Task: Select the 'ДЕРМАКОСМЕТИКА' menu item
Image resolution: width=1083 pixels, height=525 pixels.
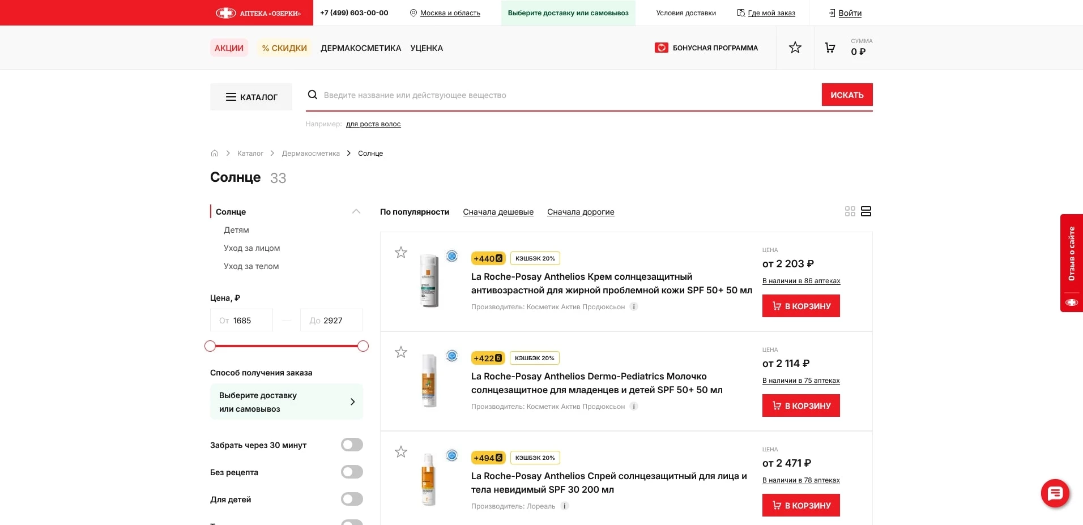Action: [361, 48]
